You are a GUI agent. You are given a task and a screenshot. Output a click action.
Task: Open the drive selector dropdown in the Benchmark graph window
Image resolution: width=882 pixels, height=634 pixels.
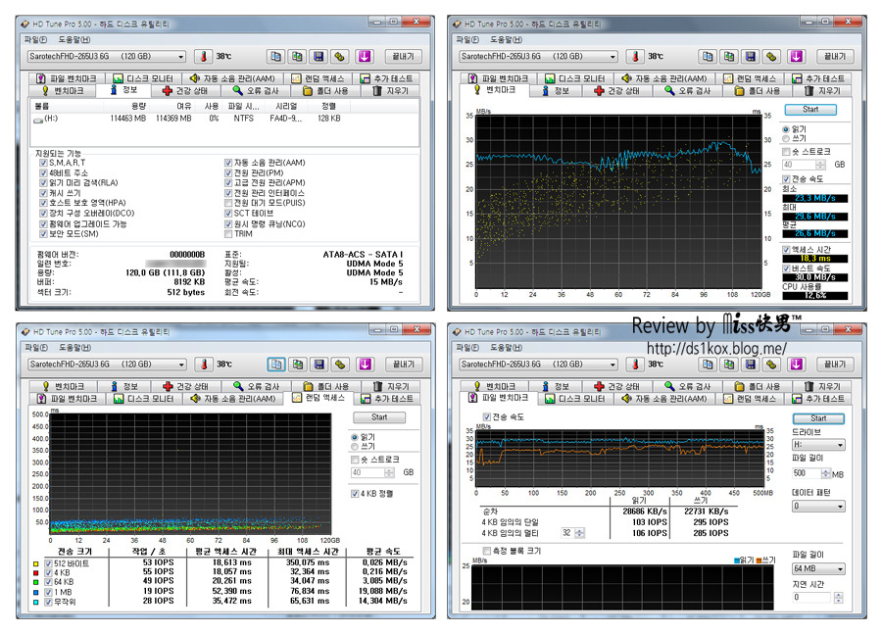[538, 56]
